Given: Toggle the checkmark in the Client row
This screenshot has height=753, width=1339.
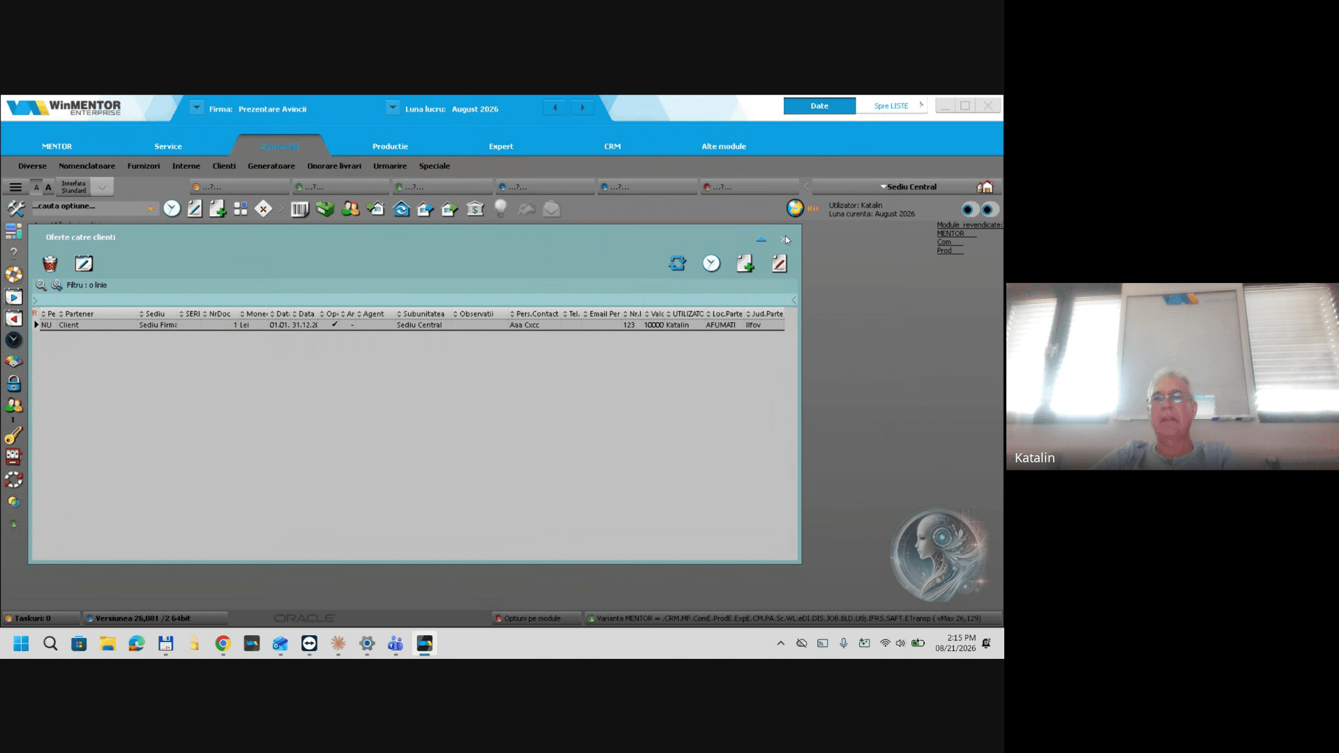Looking at the screenshot, I should pos(335,325).
